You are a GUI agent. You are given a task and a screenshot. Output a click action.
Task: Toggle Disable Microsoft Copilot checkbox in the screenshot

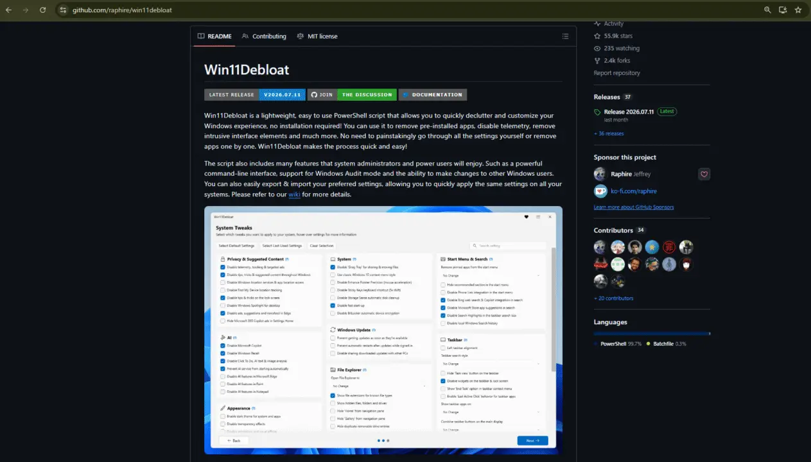(x=223, y=345)
